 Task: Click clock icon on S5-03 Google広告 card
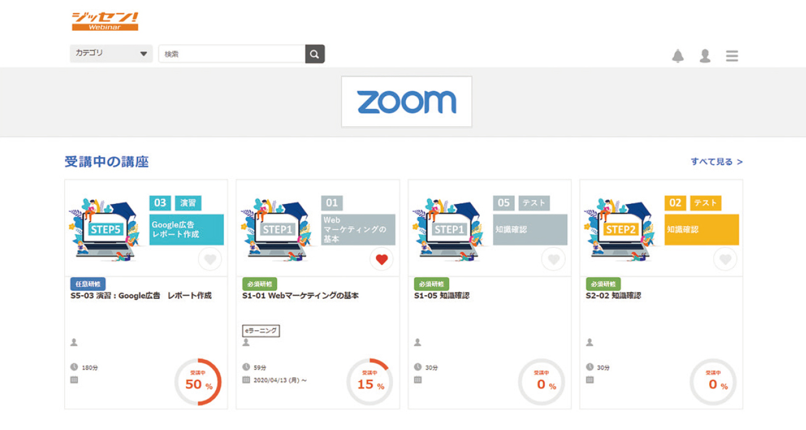tap(74, 367)
